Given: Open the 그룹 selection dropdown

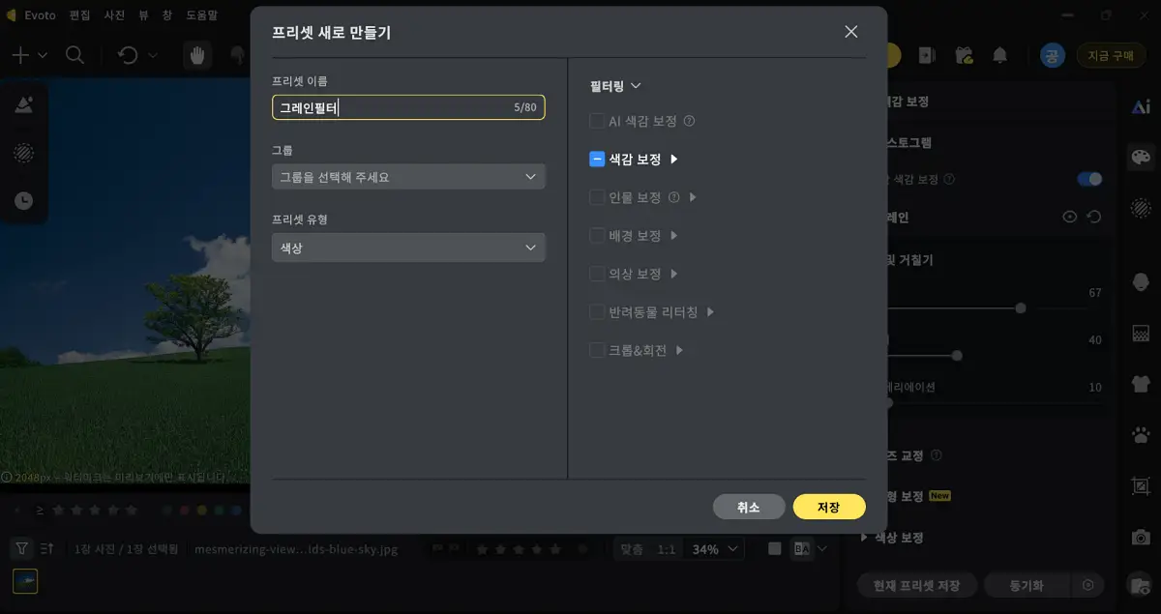Looking at the screenshot, I should click(x=408, y=177).
